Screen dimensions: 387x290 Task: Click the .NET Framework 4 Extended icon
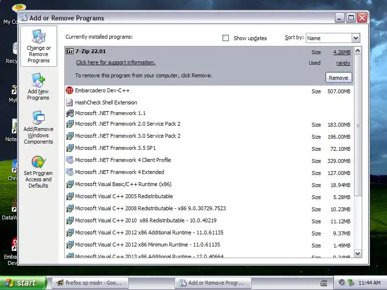70,172
